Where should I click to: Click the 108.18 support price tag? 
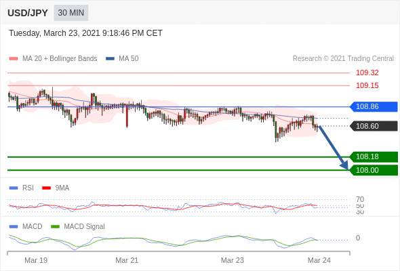coord(374,157)
